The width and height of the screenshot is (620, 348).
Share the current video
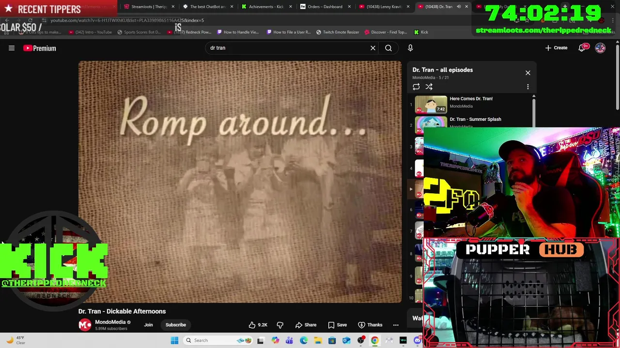tap(306, 325)
